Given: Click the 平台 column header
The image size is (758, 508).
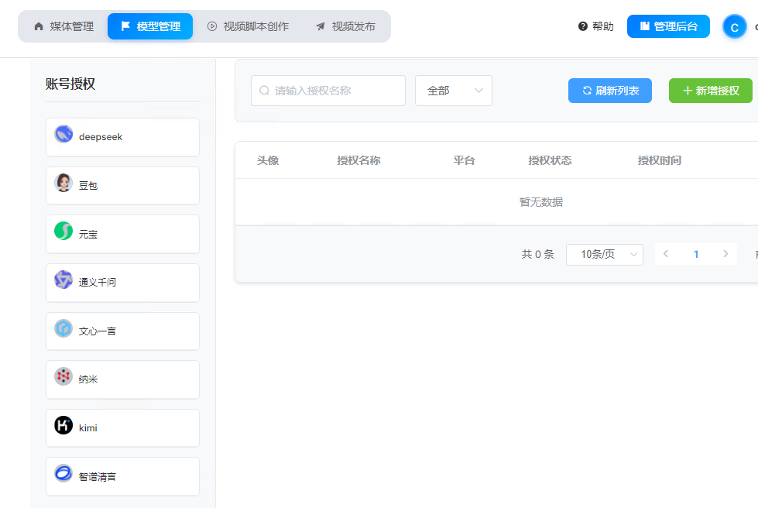Looking at the screenshot, I should 464,160.
